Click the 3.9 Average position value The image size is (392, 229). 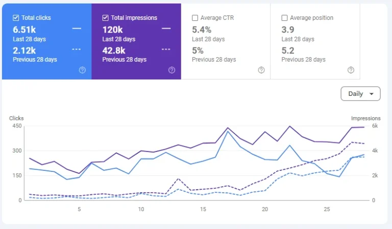[x=287, y=29]
